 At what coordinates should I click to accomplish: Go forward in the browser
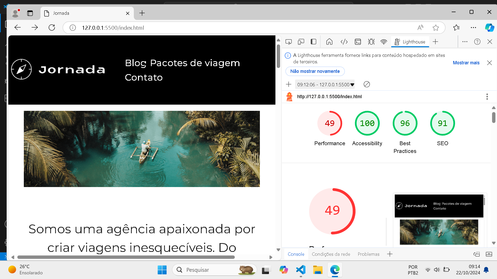click(35, 28)
